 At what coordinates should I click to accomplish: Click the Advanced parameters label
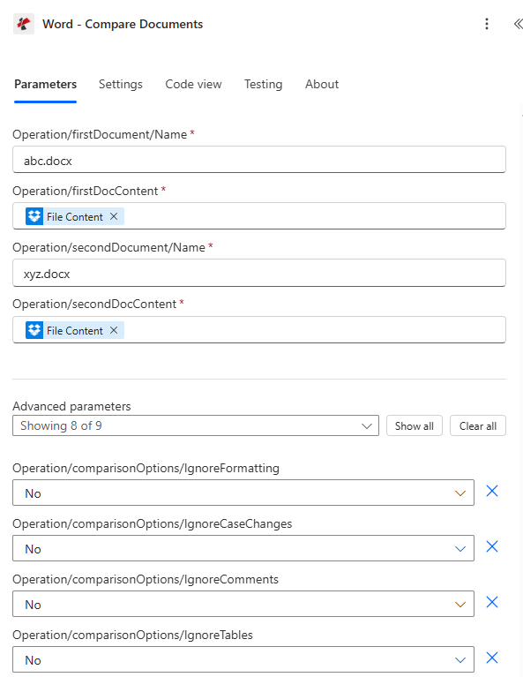(x=71, y=406)
